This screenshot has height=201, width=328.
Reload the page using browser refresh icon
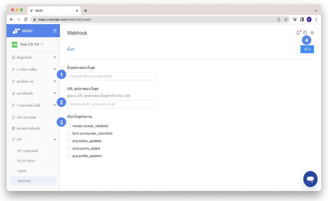(26, 19)
